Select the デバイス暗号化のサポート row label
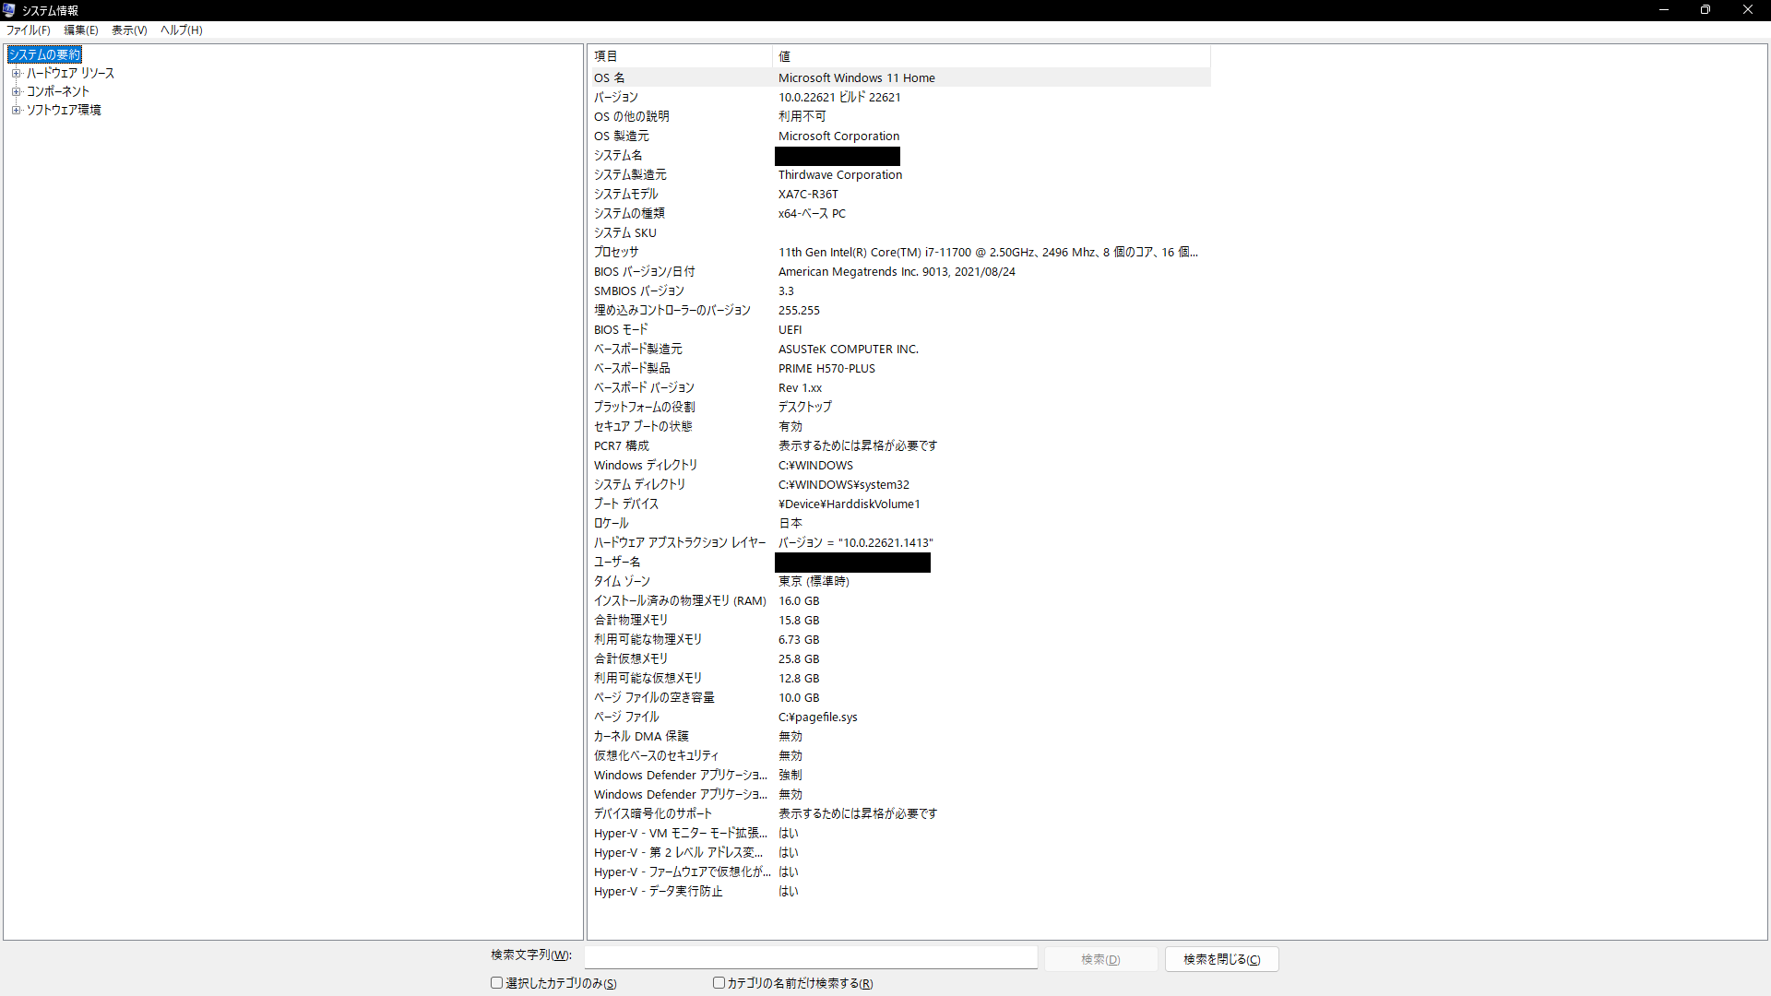 pyautogui.click(x=653, y=813)
